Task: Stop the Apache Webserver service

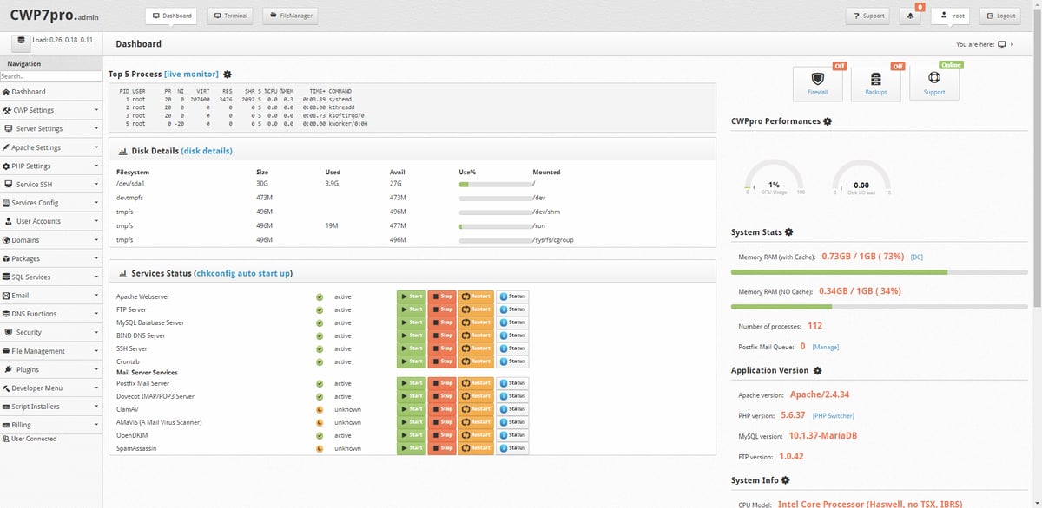Action: click(x=444, y=296)
